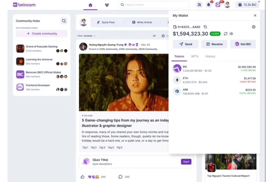
Task: Refresh the wallet balance
Action: point(225,34)
